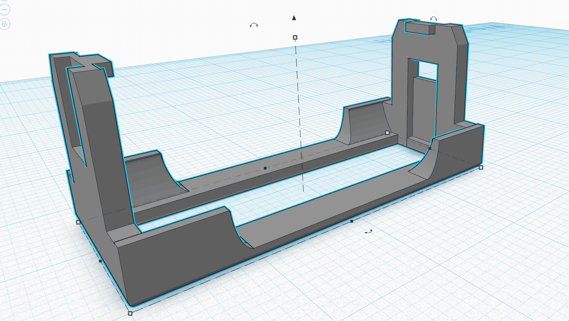This screenshot has width=569, height=321.
Task: Click the black midpoint handle on back rail
Action: [x=265, y=168]
